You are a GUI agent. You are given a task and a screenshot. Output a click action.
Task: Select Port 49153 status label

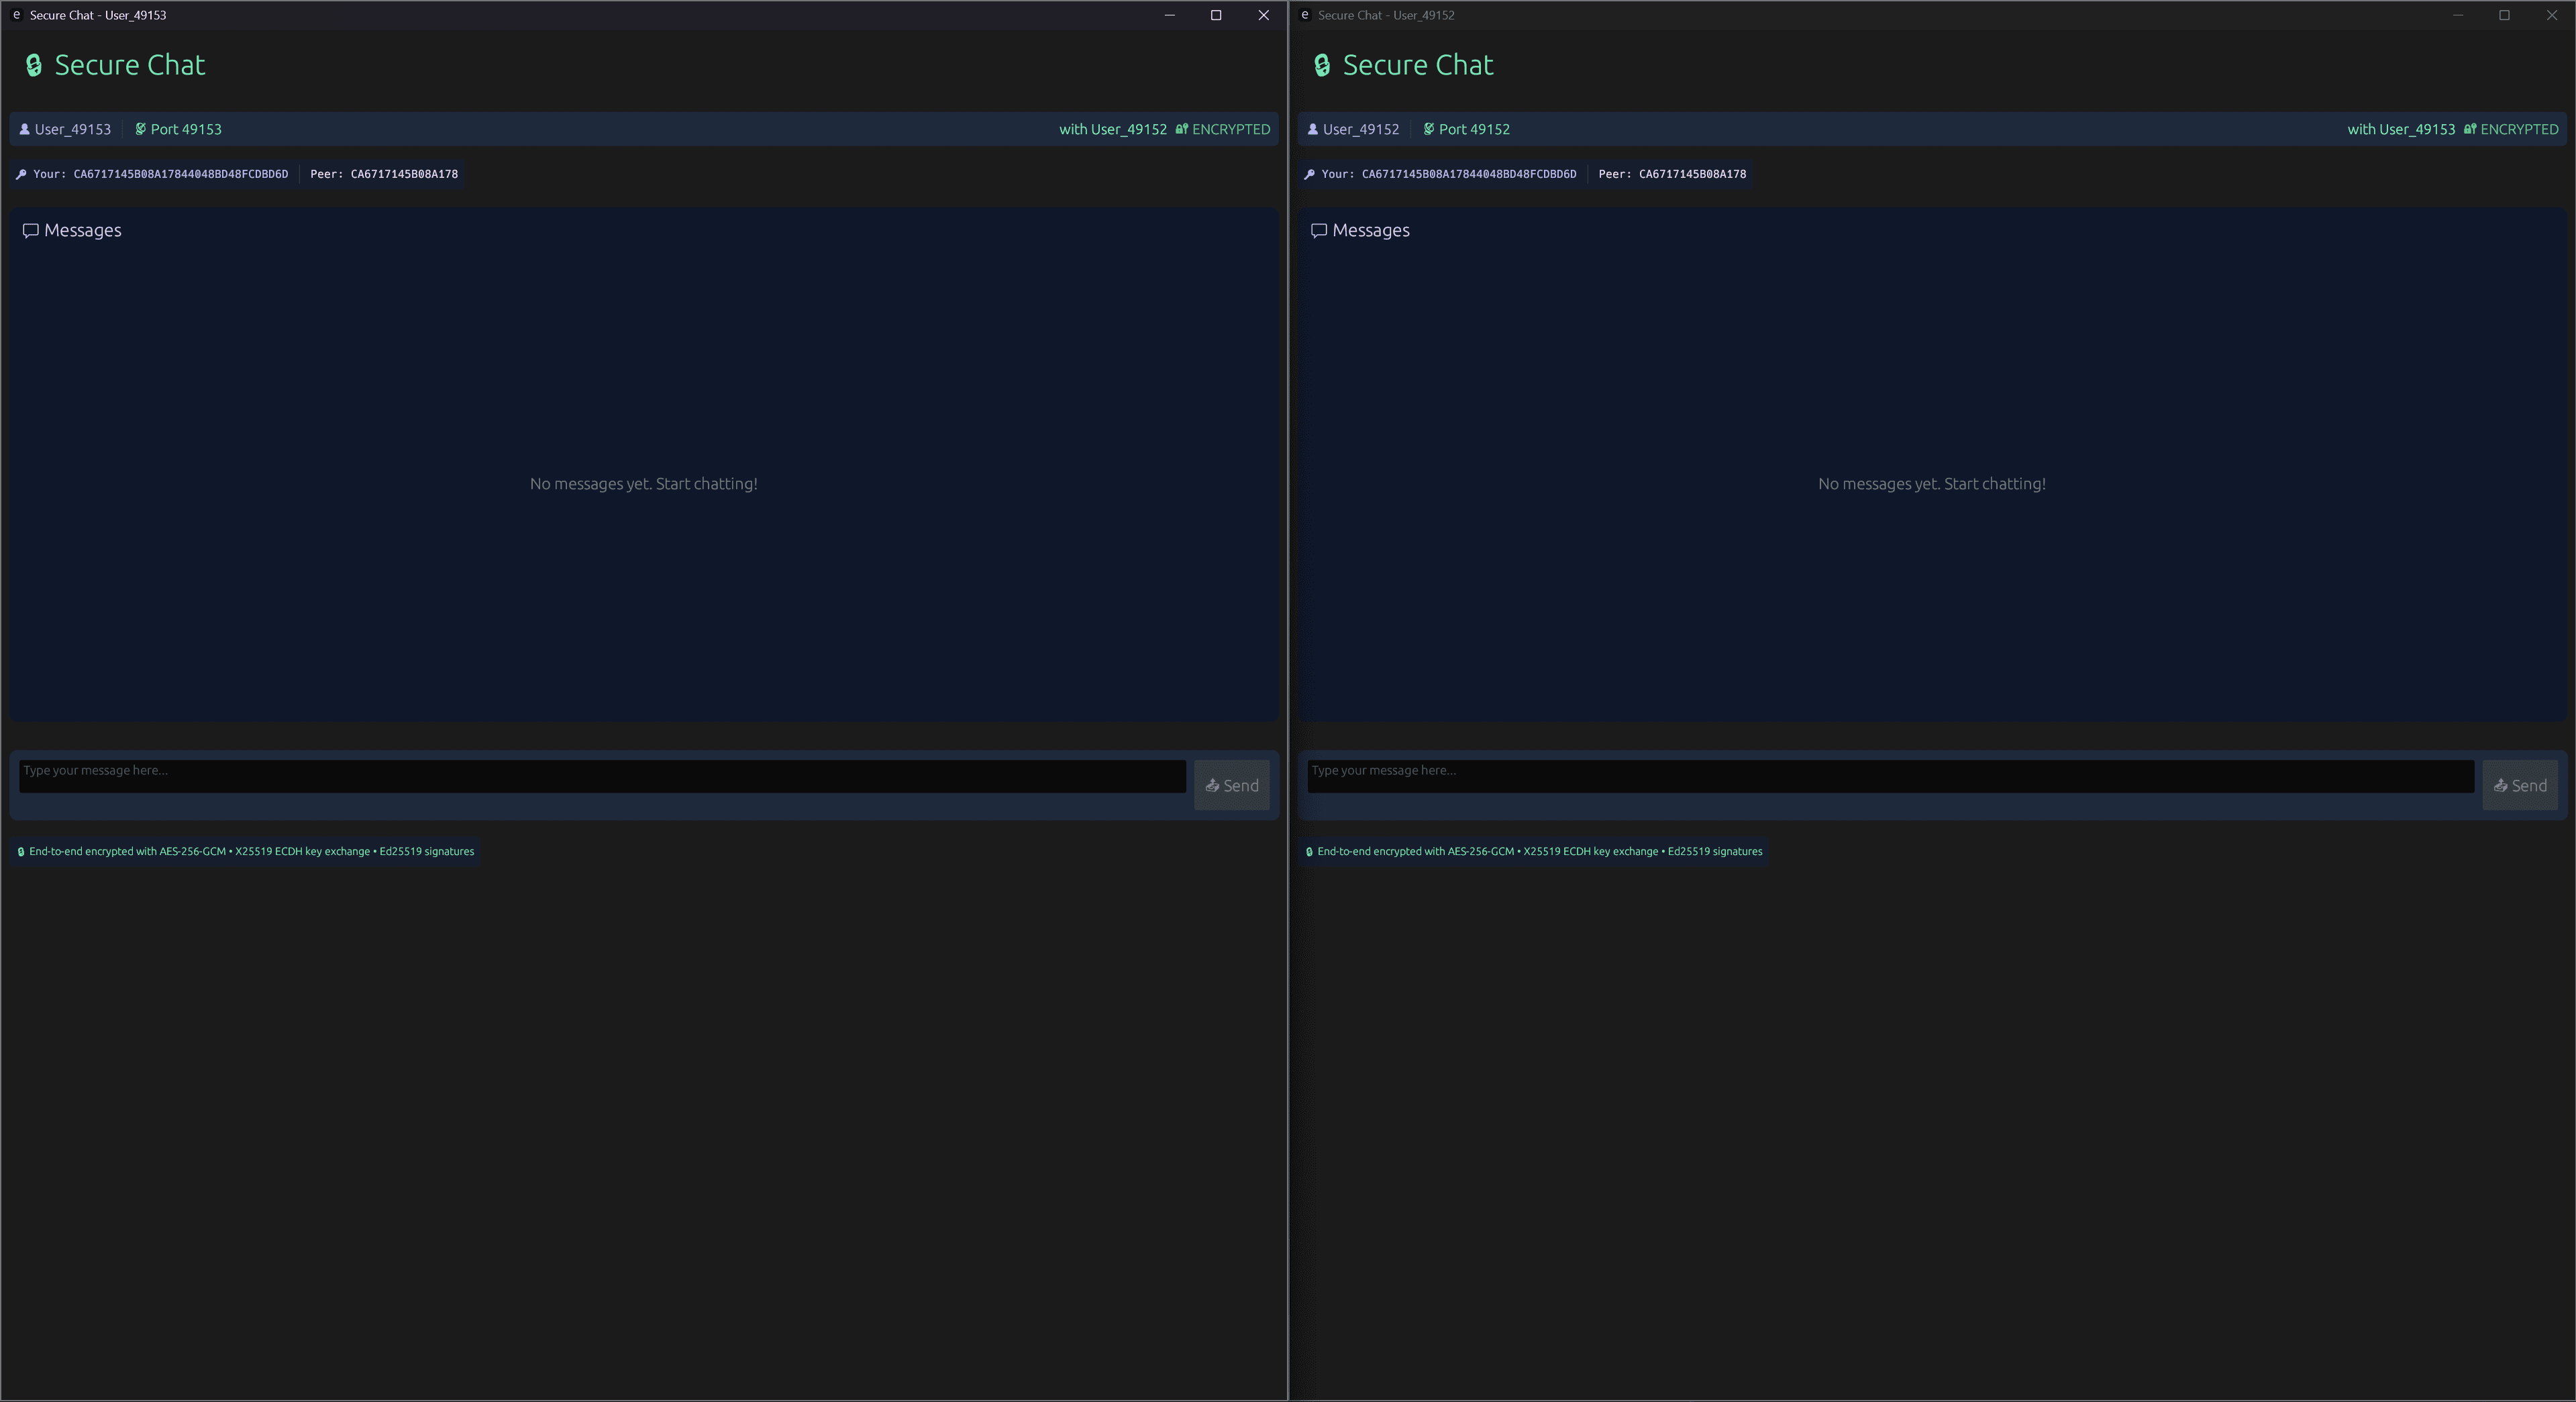[x=185, y=128]
